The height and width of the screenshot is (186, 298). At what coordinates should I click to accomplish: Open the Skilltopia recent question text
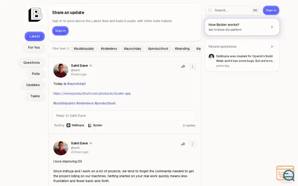(x=245, y=58)
